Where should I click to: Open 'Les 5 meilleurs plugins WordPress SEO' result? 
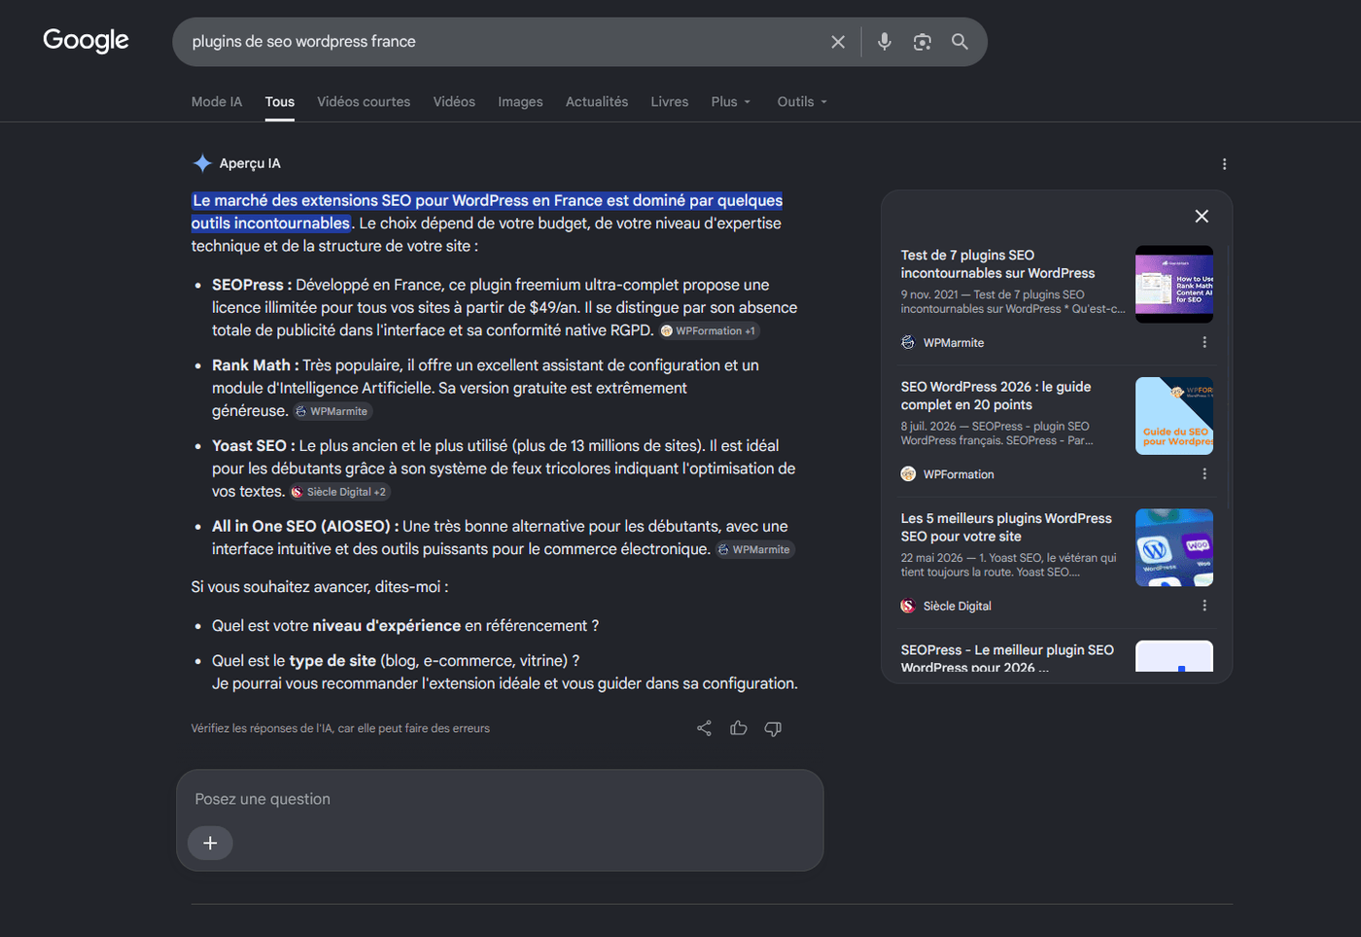[x=1006, y=527]
